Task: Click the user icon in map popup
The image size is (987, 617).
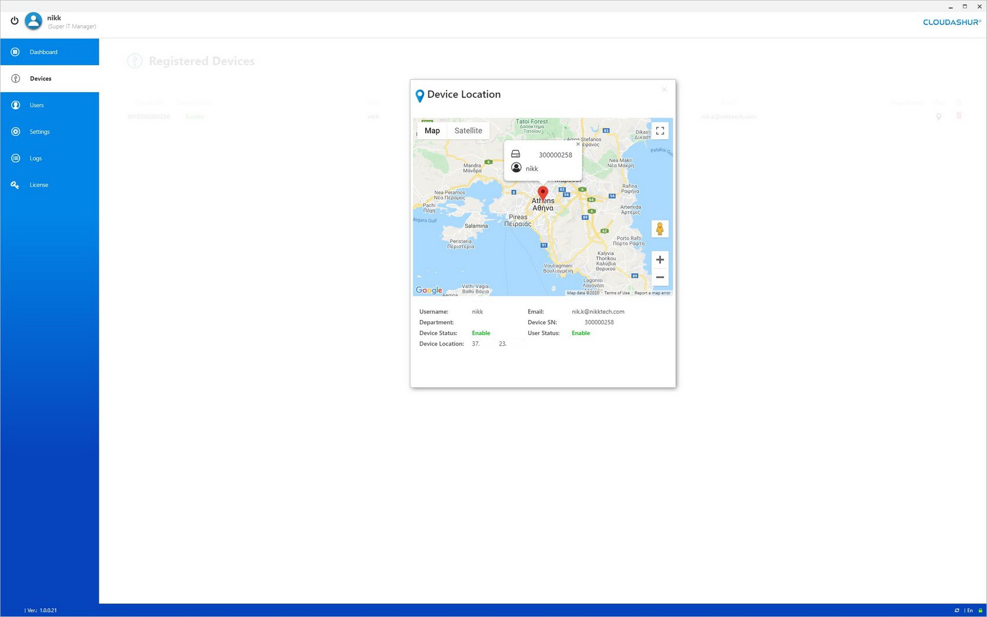Action: [x=516, y=168]
